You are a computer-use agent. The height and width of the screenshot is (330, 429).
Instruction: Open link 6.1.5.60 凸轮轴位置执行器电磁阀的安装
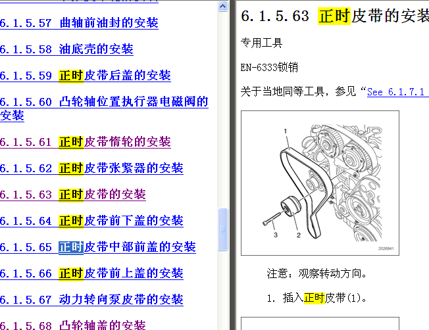104,108
